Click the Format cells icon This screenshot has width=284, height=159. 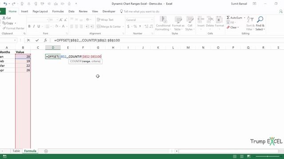coord(219,19)
